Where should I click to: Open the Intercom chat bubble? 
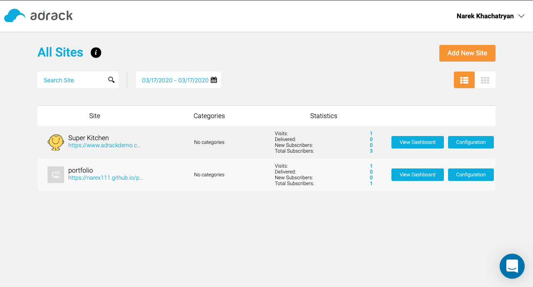(x=512, y=266)
